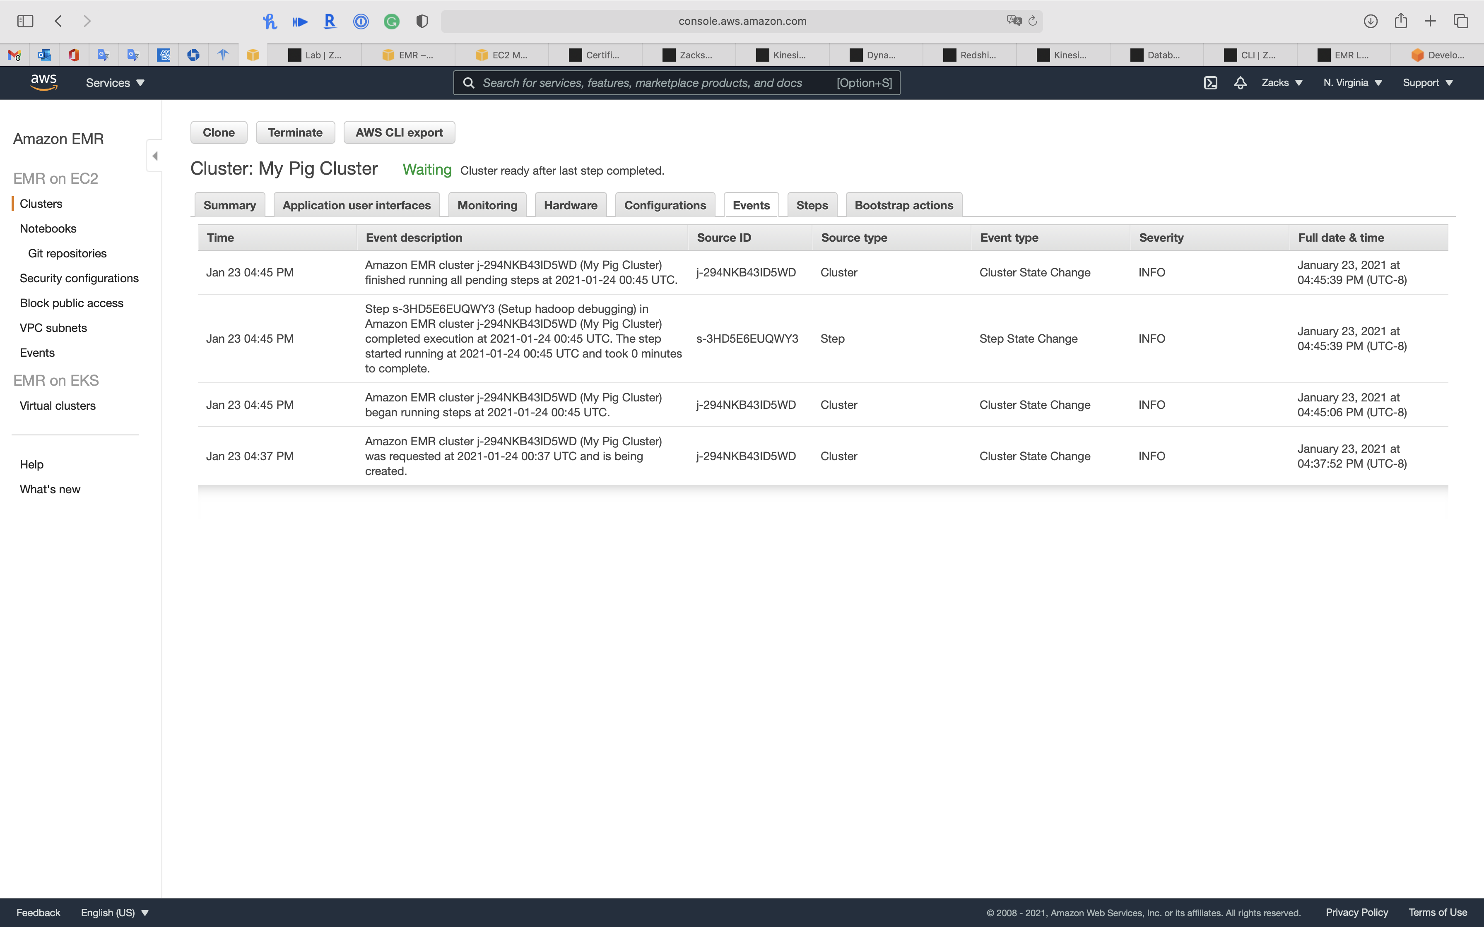Reload the page with refresh icon

(1033, 21)
